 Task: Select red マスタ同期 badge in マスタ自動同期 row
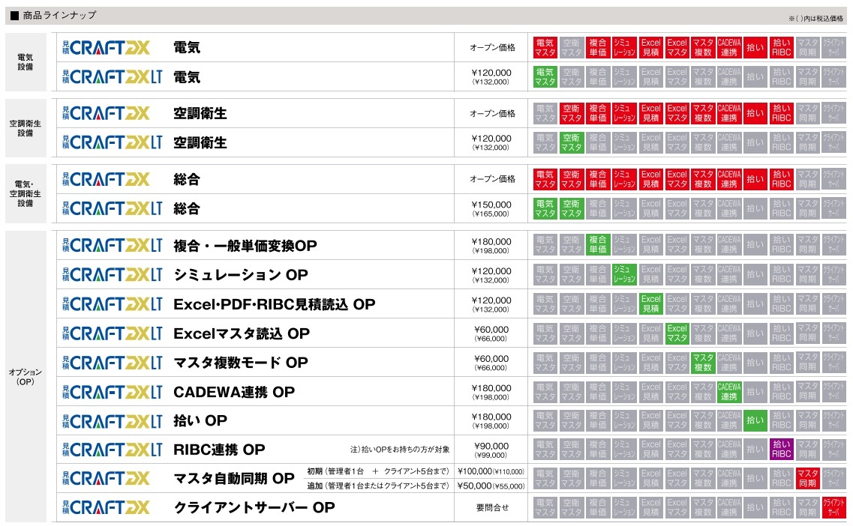(x=807, y=478)
